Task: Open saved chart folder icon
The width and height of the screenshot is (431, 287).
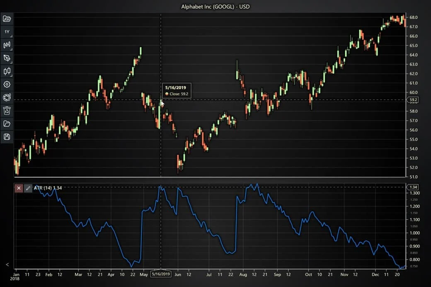Action: click(x=7, y=123)
